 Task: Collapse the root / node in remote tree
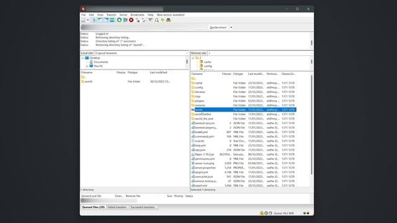coord(193,58)
